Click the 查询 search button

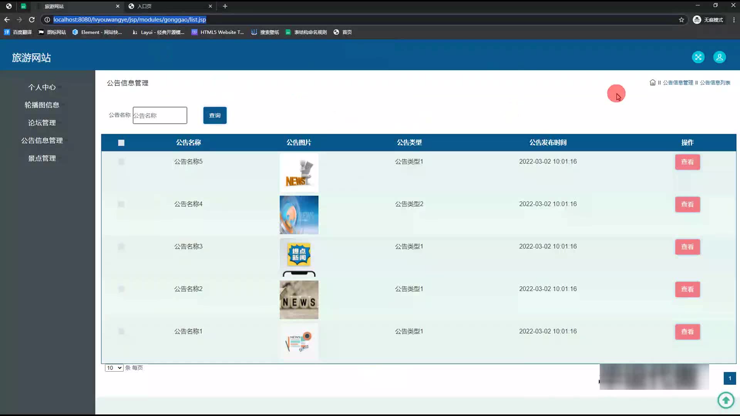pos(215,116)
